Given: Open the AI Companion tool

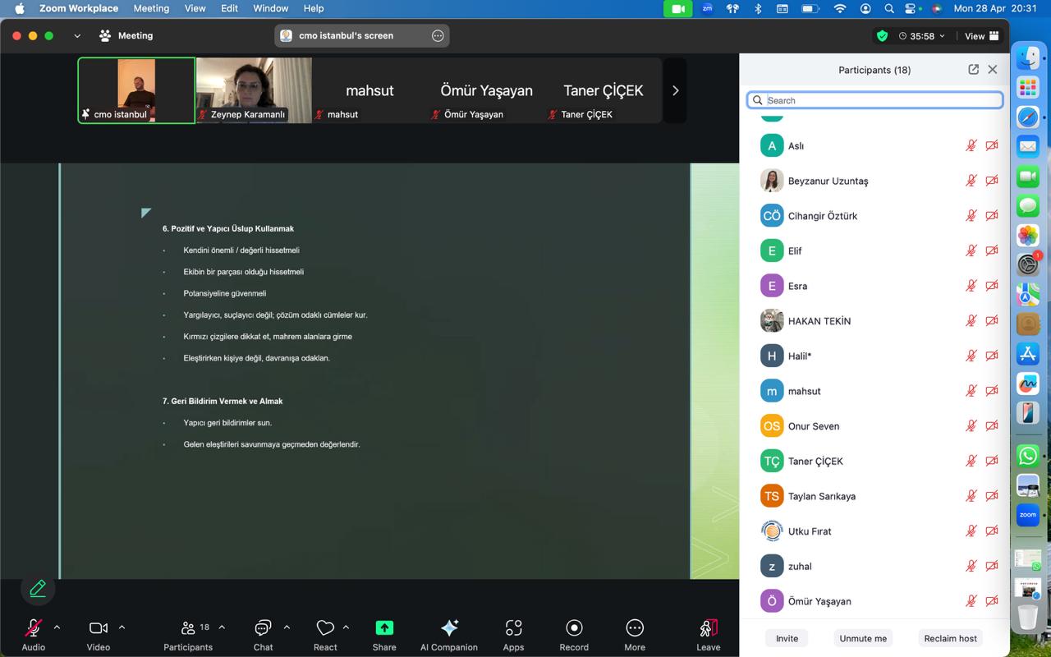Looking at the screenshot, I should click(448, 629).
